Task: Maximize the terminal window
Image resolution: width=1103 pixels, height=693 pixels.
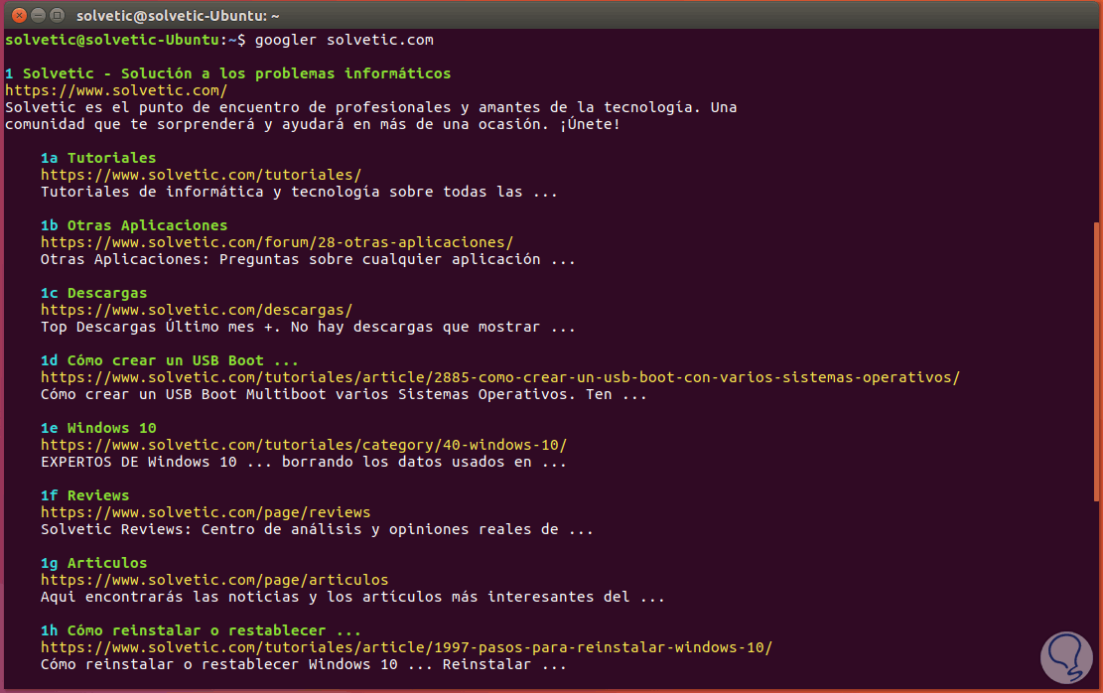Action: tap(58, 15)
